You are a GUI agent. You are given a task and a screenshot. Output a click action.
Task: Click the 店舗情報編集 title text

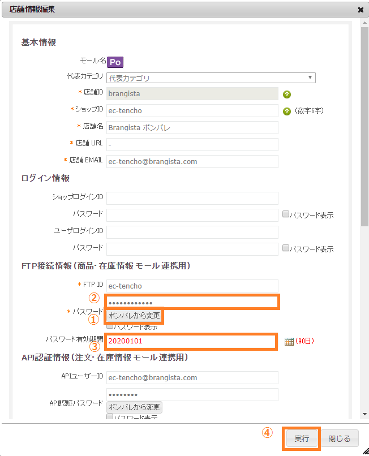(32, 9)
